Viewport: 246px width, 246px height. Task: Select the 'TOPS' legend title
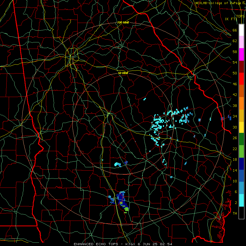pyautogui.click(x=240, y=16)
